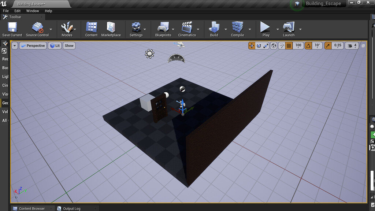This screenshot has height=211, width=375.
Task: Open the Window menu
Action: 33,11
